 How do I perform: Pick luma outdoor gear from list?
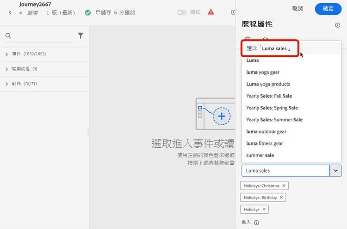[291, 132]
